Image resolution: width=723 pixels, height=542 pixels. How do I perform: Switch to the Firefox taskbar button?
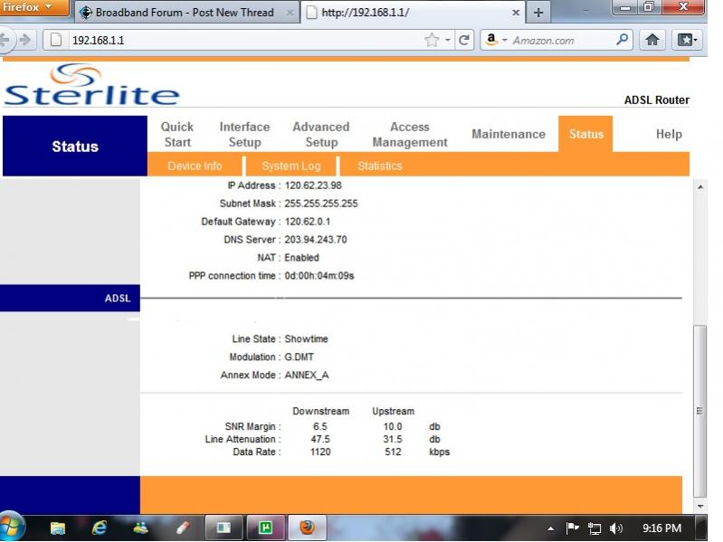click(x=307, y=528)
